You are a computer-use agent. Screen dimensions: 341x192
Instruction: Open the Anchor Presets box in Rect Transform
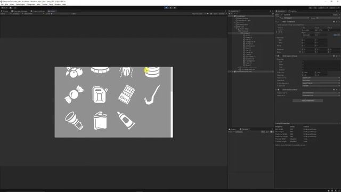(280, 32)
